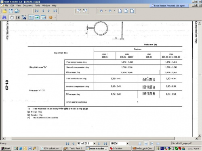
Task: Click the Zoom In plus icon
Action: point(110,11)
